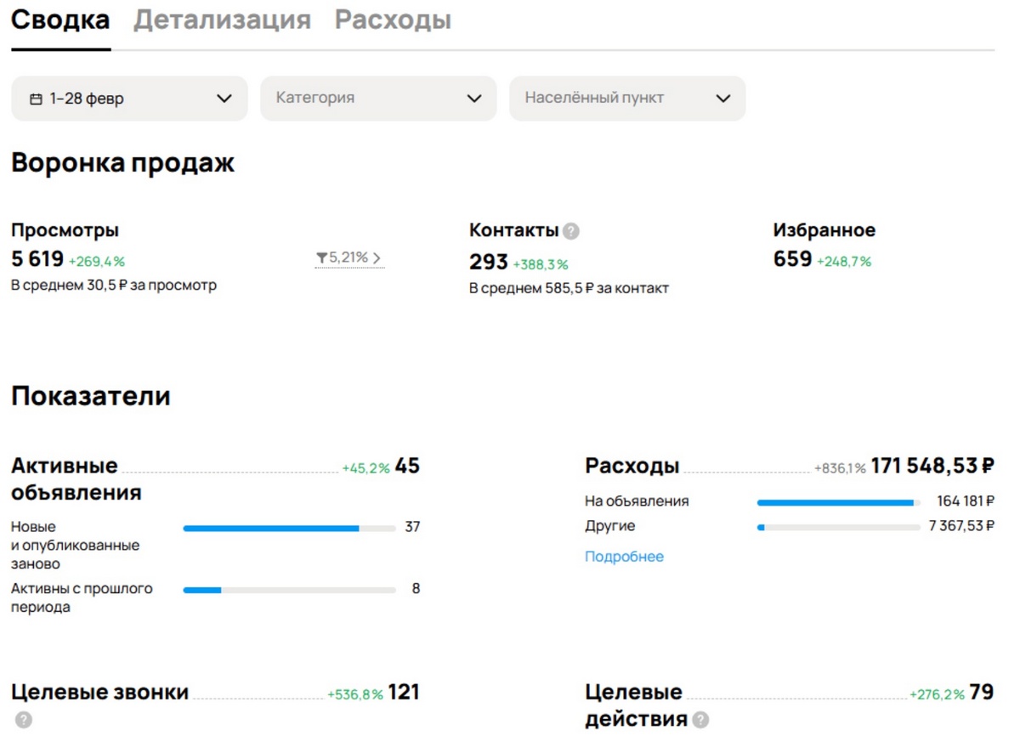Screen dimensions: 1020x747
Task: Expand the 1–28 февр date chevron
Action: click(224, 99)
